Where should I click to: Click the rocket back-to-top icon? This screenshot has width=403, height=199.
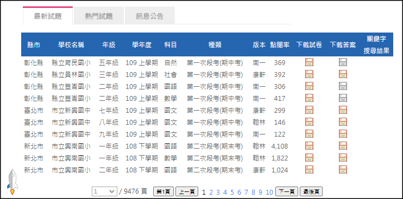pos(12,182)
